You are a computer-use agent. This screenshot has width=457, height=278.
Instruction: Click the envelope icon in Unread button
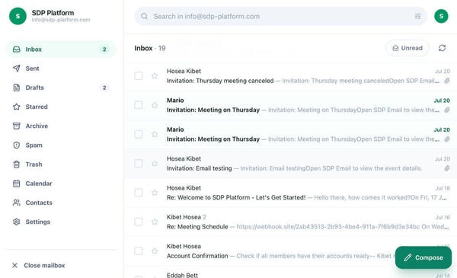395,48
